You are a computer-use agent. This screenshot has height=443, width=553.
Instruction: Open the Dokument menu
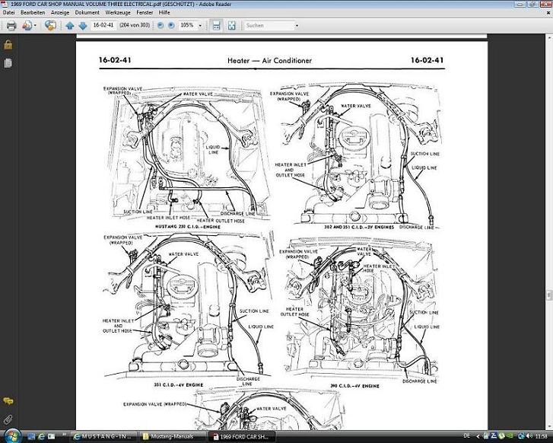(87, 12)
